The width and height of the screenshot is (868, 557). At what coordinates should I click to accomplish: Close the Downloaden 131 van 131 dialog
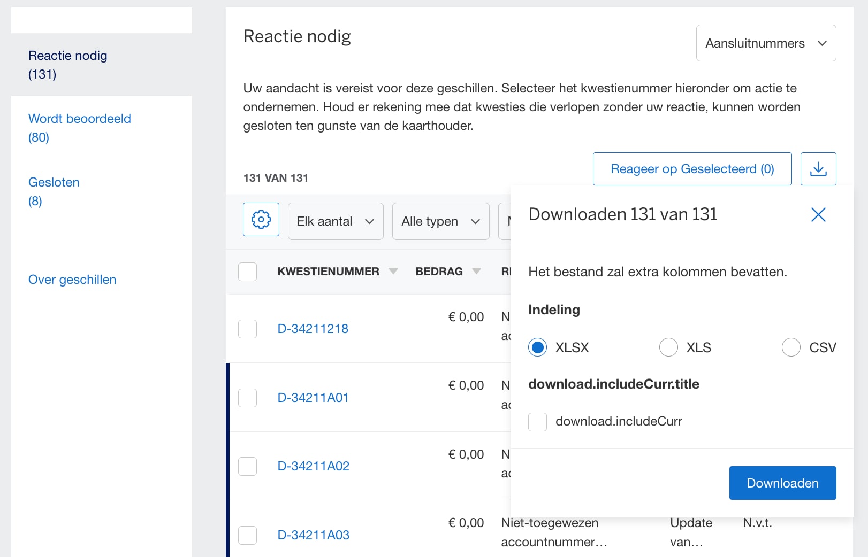point(818,215)
